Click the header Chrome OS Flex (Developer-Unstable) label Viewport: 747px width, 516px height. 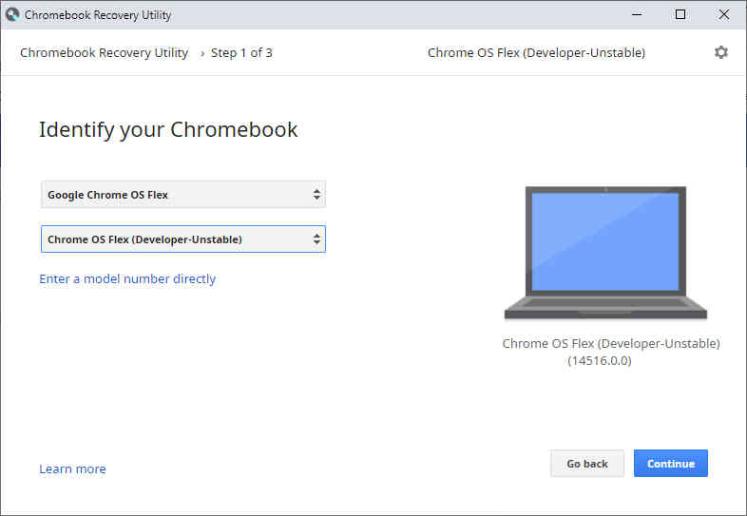[x=536, y=53]
